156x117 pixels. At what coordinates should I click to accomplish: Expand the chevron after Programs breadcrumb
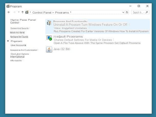tap(71, 12)
